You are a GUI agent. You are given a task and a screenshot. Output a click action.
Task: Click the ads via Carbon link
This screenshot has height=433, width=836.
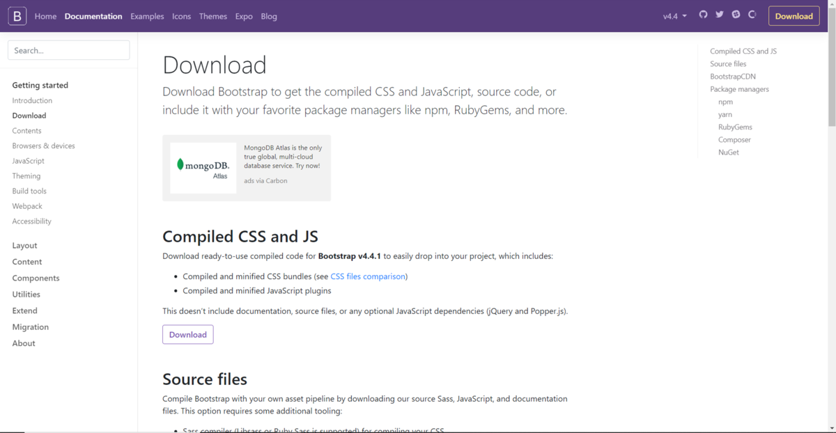265,181
